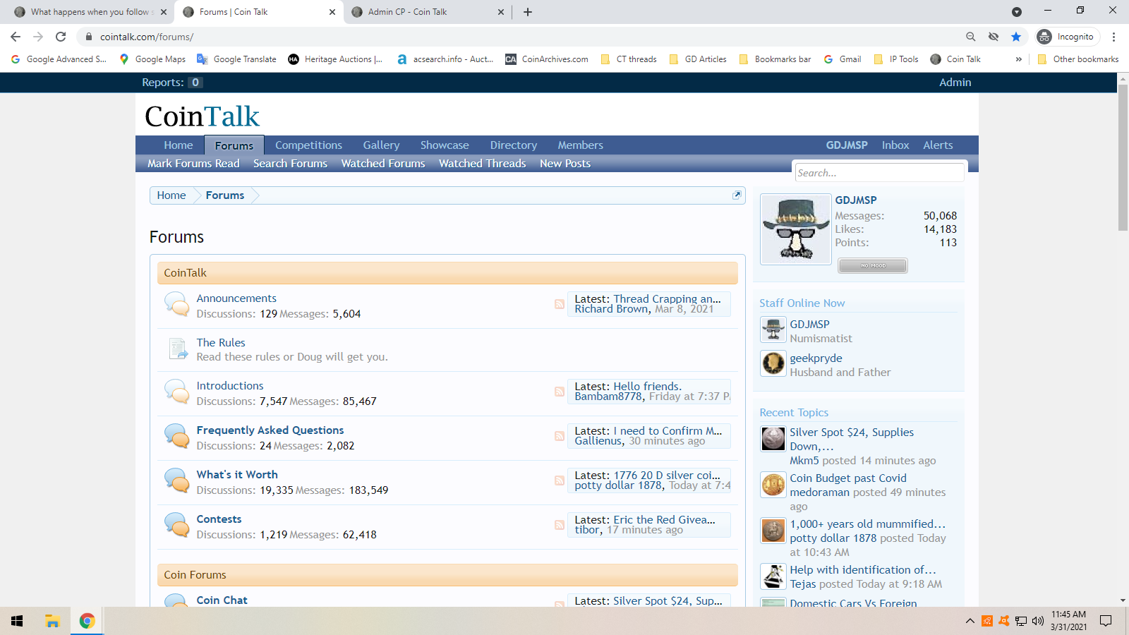1129x635 pixels.
Task: Click the RSS feed icon for Announcements
Action: [559, 304]
